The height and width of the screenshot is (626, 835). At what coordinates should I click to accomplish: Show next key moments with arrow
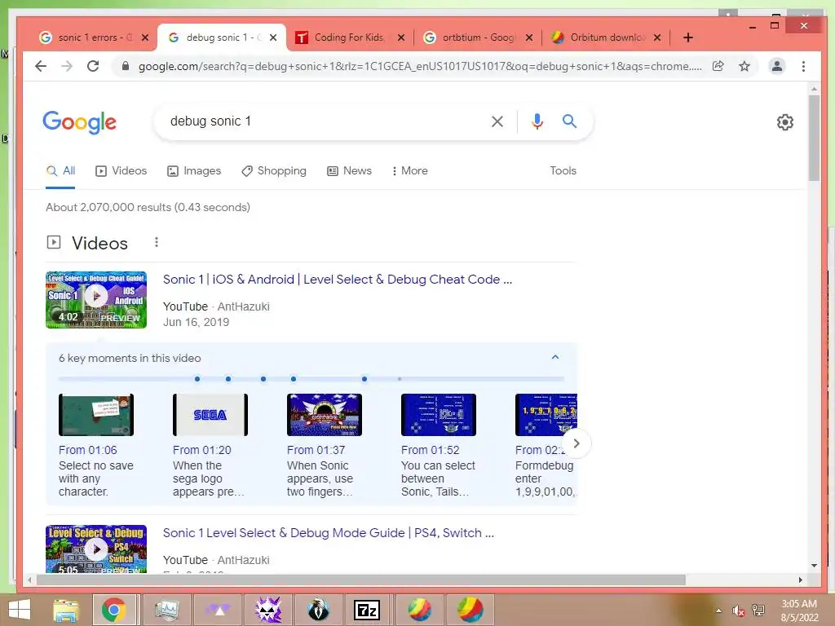pyautogui.click(x=577, y=443)
